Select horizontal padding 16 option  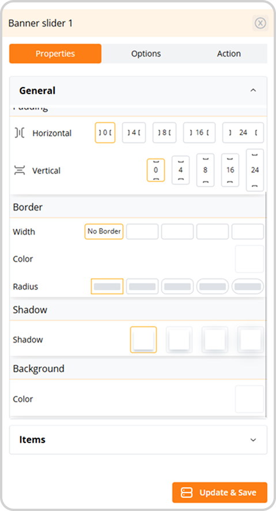(x=199, y=133)
